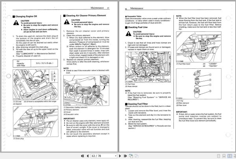Click the 'Checking Fuel Line' heading
The width and height of the screenshot is (236, 159).
[x=138, y=27]
